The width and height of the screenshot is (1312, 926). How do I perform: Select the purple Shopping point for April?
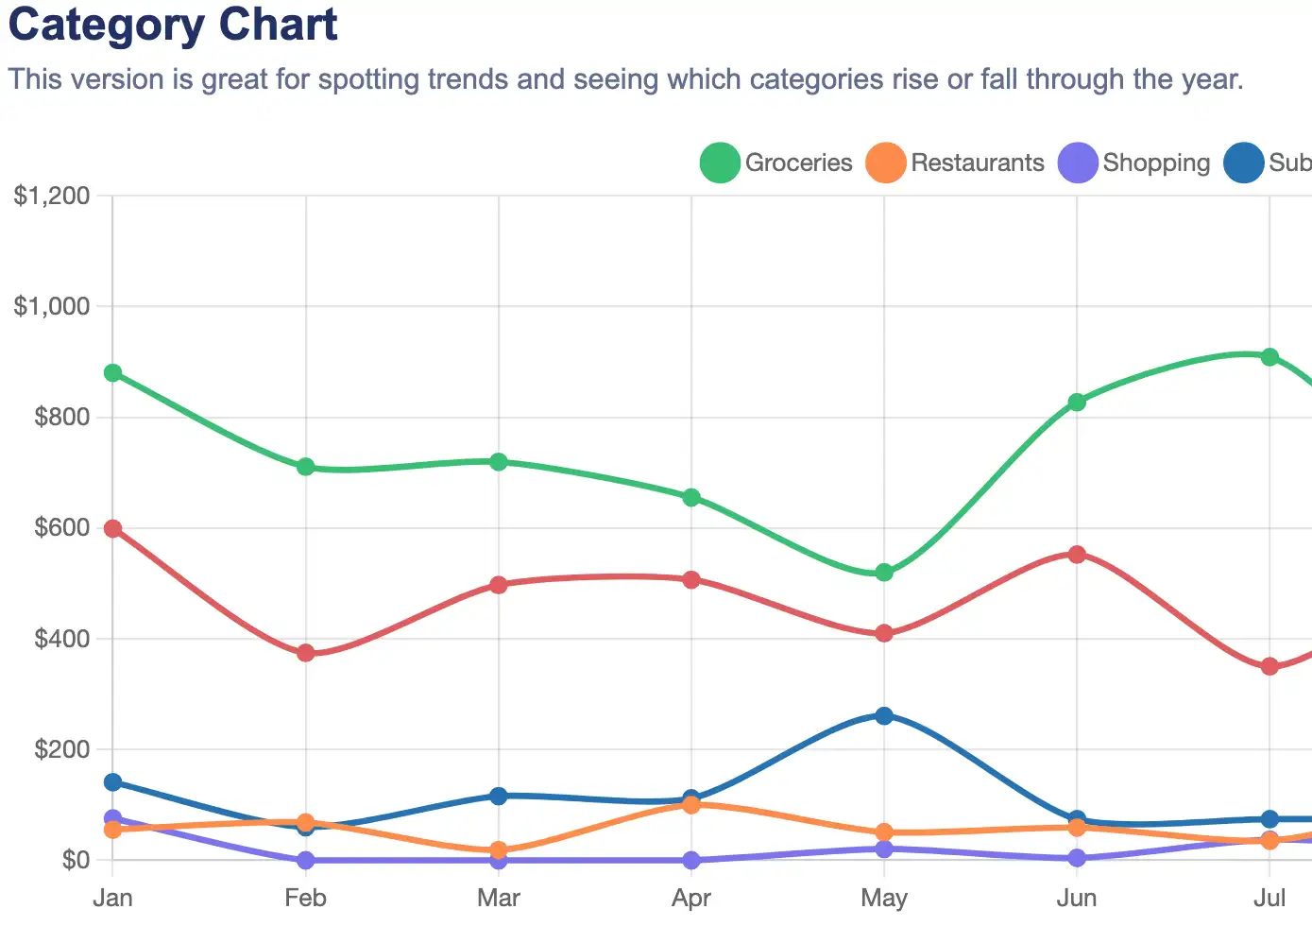click(691, 860)
